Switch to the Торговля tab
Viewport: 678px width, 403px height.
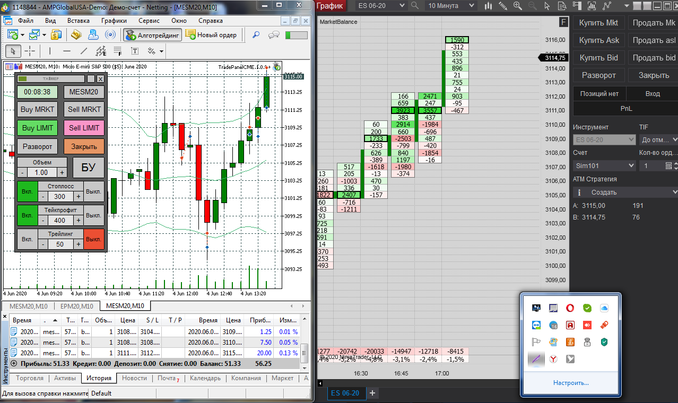click(30, 378)
